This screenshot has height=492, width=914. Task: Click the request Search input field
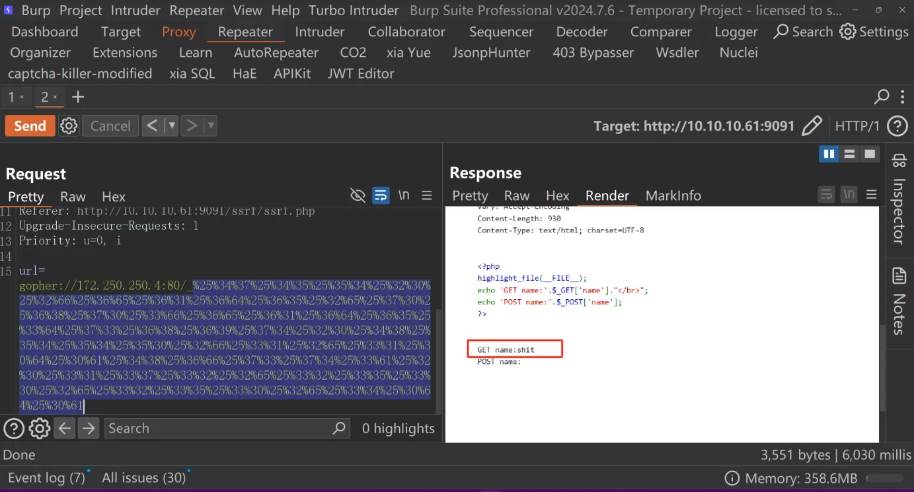tap(227, 428)
